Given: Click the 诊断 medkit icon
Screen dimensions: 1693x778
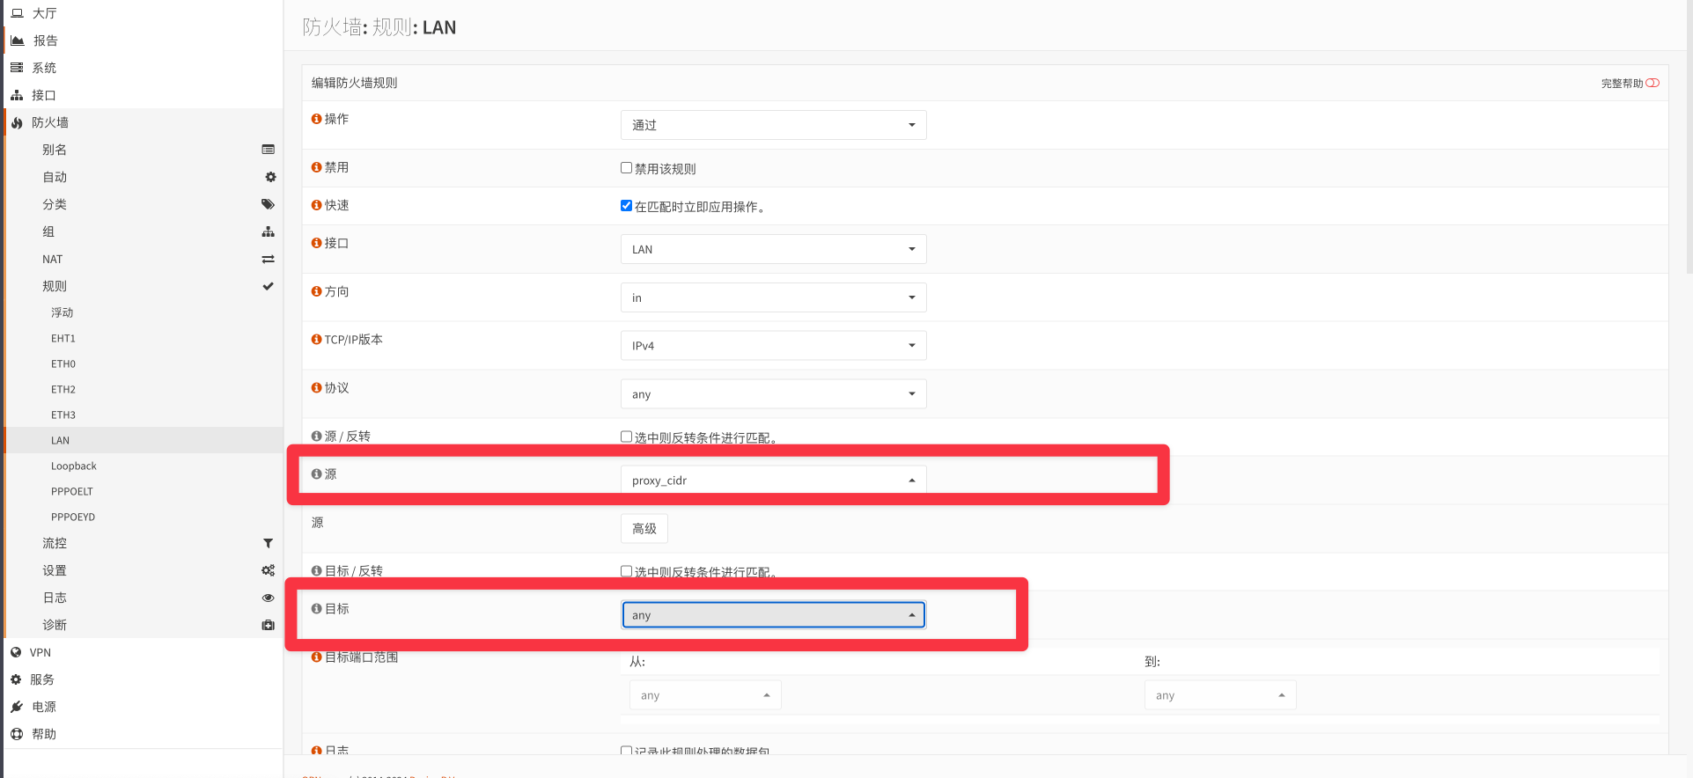Looking at the screenshot, I should coord(269,625).
